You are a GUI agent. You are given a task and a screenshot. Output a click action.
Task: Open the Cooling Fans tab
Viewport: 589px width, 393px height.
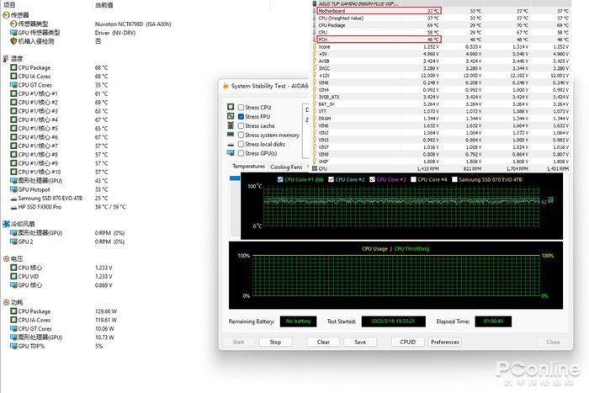(286, 167)
